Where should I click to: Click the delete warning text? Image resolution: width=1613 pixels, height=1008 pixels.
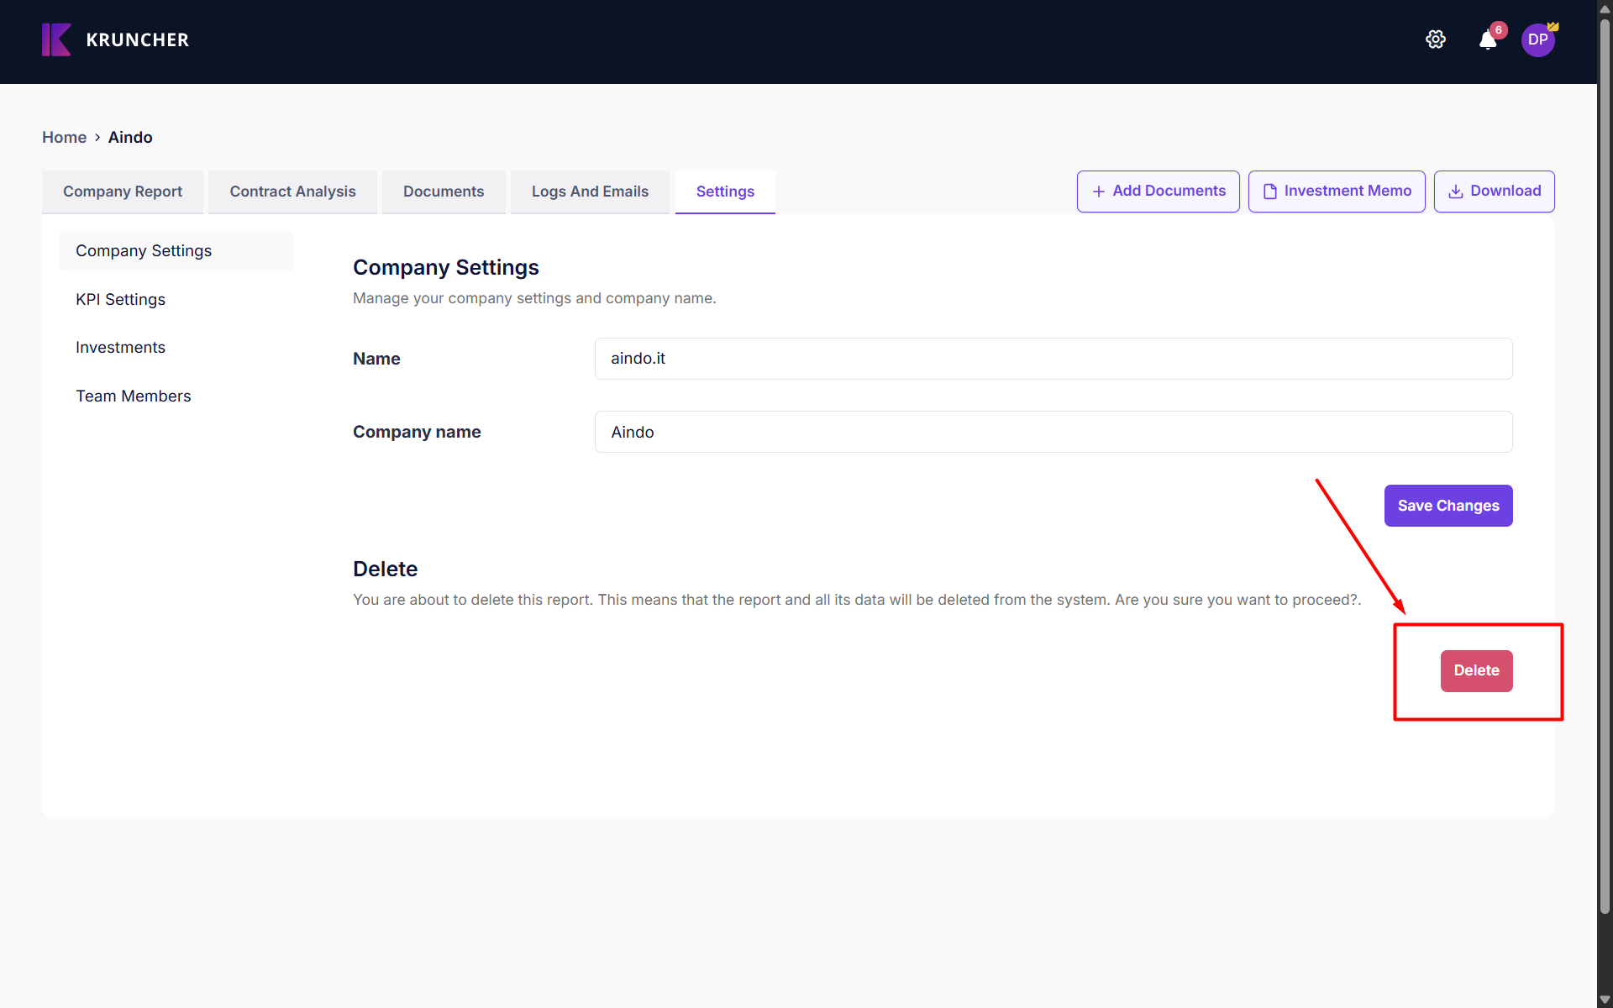[857, 600]
